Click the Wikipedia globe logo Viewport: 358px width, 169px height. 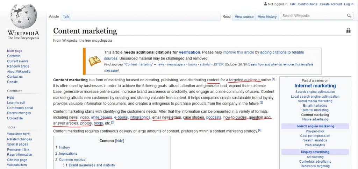(x=23, y=16)
